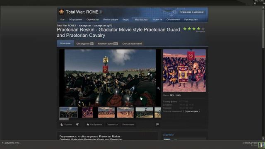The height and width of the screenshot is (149, 265).
Task: Select the fifth gallery thumbnail
Action: click(x=144, y=113)
